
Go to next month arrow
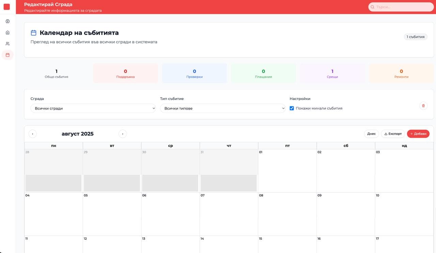[x=123, y=134]
